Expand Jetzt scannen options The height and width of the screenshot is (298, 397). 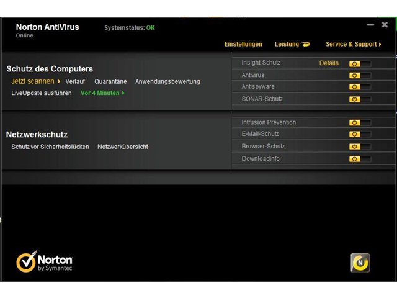[x=60, y=81]
